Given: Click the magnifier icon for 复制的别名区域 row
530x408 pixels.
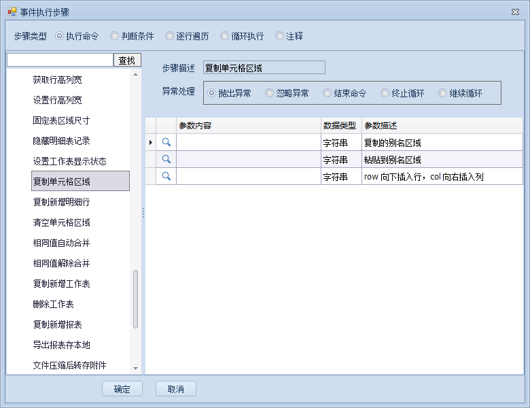Looking at the screenshot, I should pyautogui.click(x=166, y=142).
